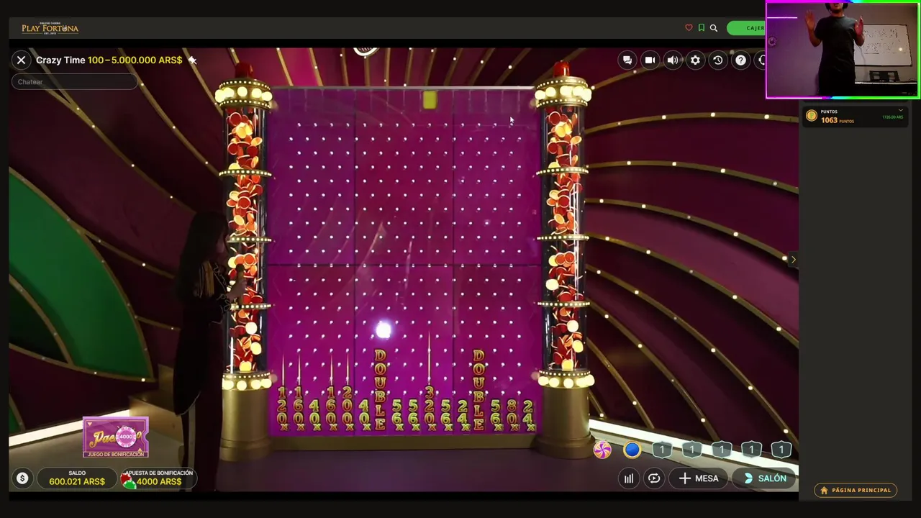Click the Saldo 600.021 ARS$ display
Viewport: 921px width, 518px height.
pyautogui.click(x=77, y=478)
